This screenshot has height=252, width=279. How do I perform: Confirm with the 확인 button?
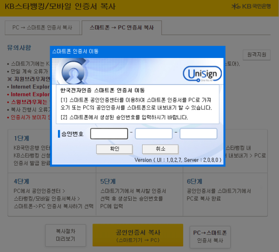point(114,149)
